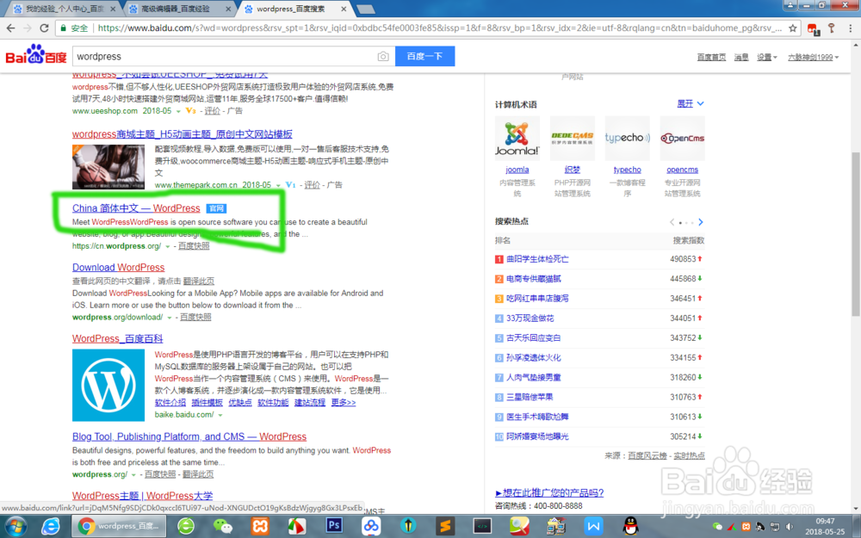Expand dropdown arrow after www.ueeshop.com date

pos(178,111)
